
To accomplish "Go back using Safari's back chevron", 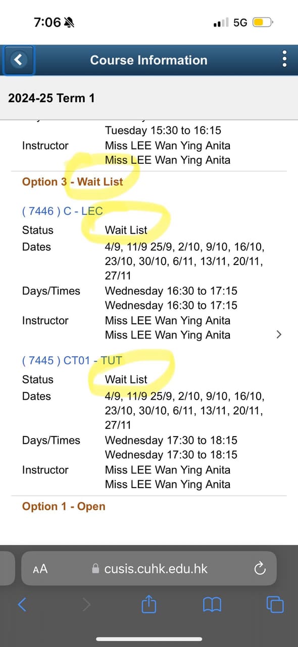I will (21, 605).
